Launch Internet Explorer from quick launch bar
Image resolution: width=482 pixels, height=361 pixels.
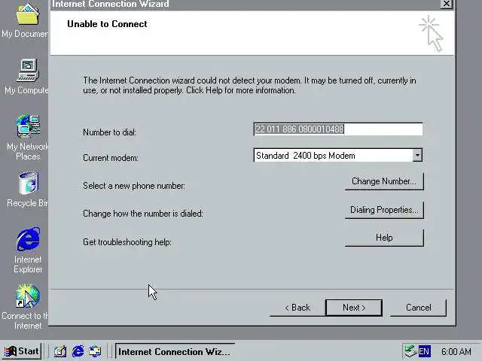tap(78, 351)
